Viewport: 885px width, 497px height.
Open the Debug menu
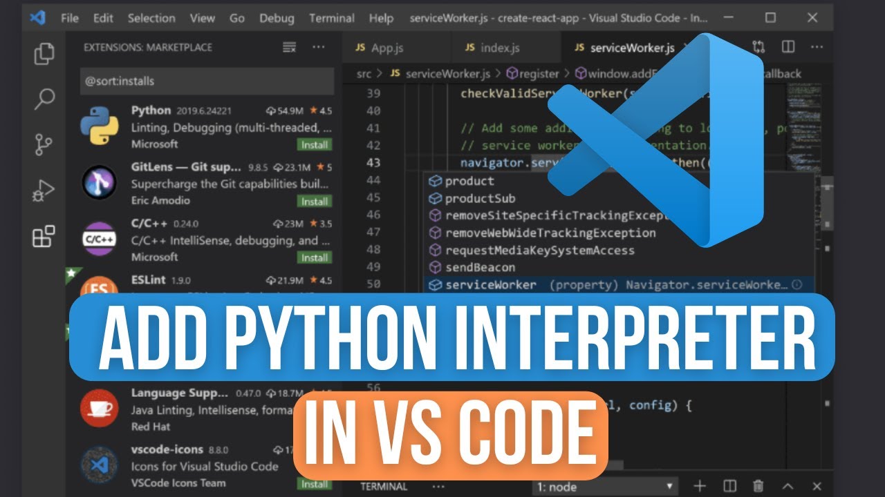click(x=277, y=18)
